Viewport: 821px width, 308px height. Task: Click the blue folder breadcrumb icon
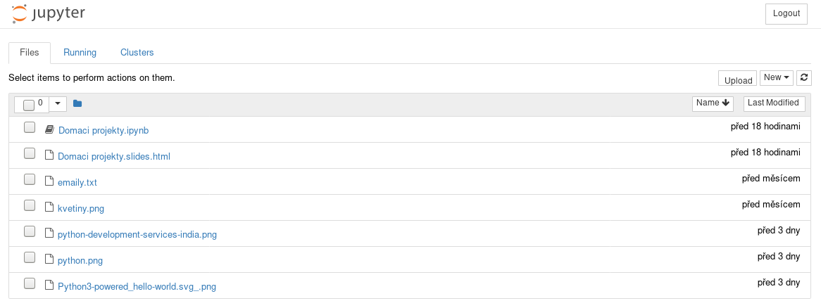click(x=77, y=104)
